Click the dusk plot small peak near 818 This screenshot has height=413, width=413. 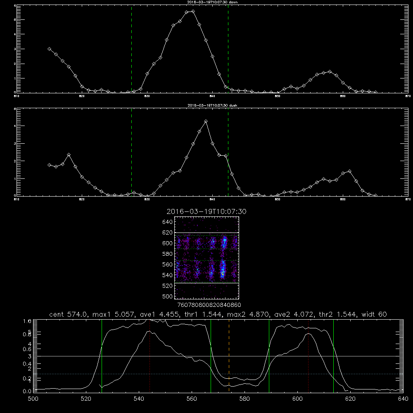click(69, 154)
